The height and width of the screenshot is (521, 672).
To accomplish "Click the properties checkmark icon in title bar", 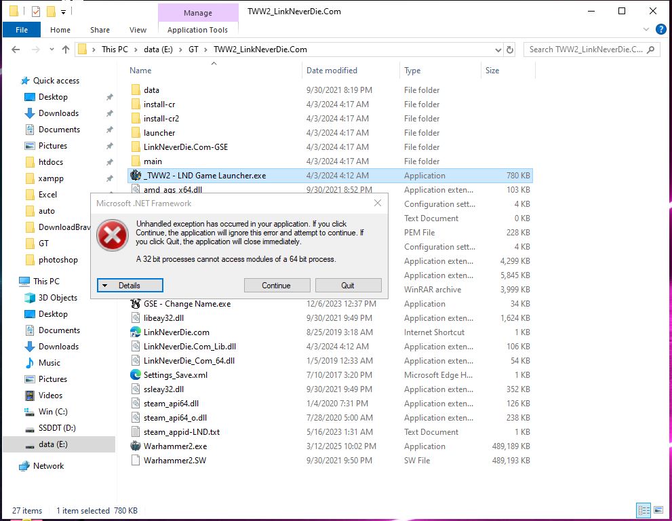I will point(35,12).
